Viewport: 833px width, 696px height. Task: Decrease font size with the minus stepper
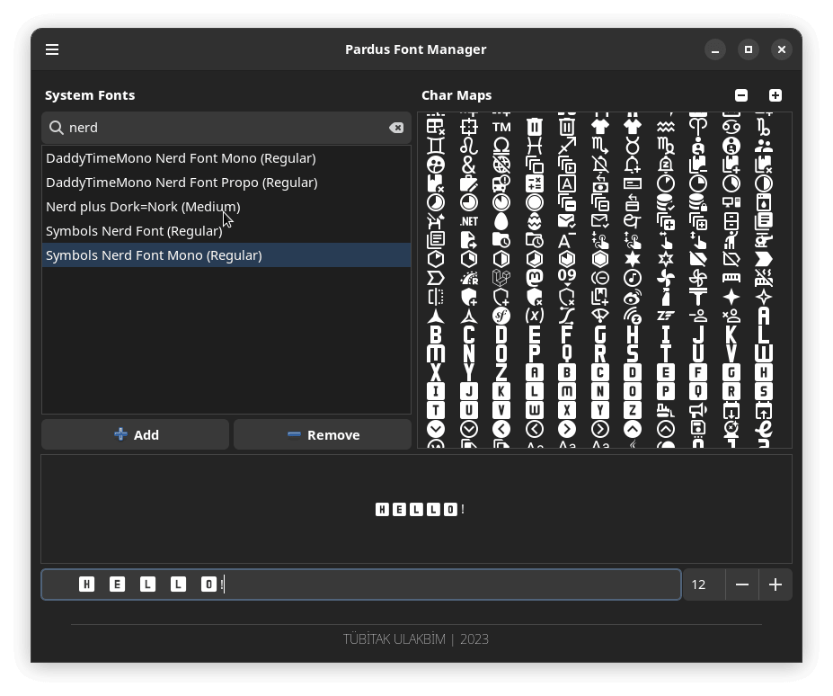(x=741, y=584)
